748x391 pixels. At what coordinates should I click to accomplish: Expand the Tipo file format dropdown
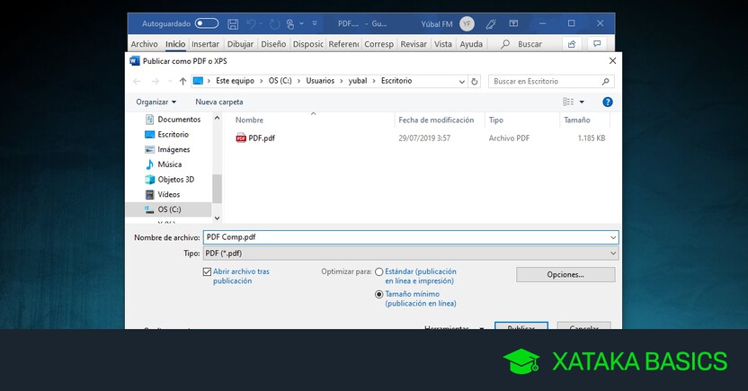click(x=613, y=253)
